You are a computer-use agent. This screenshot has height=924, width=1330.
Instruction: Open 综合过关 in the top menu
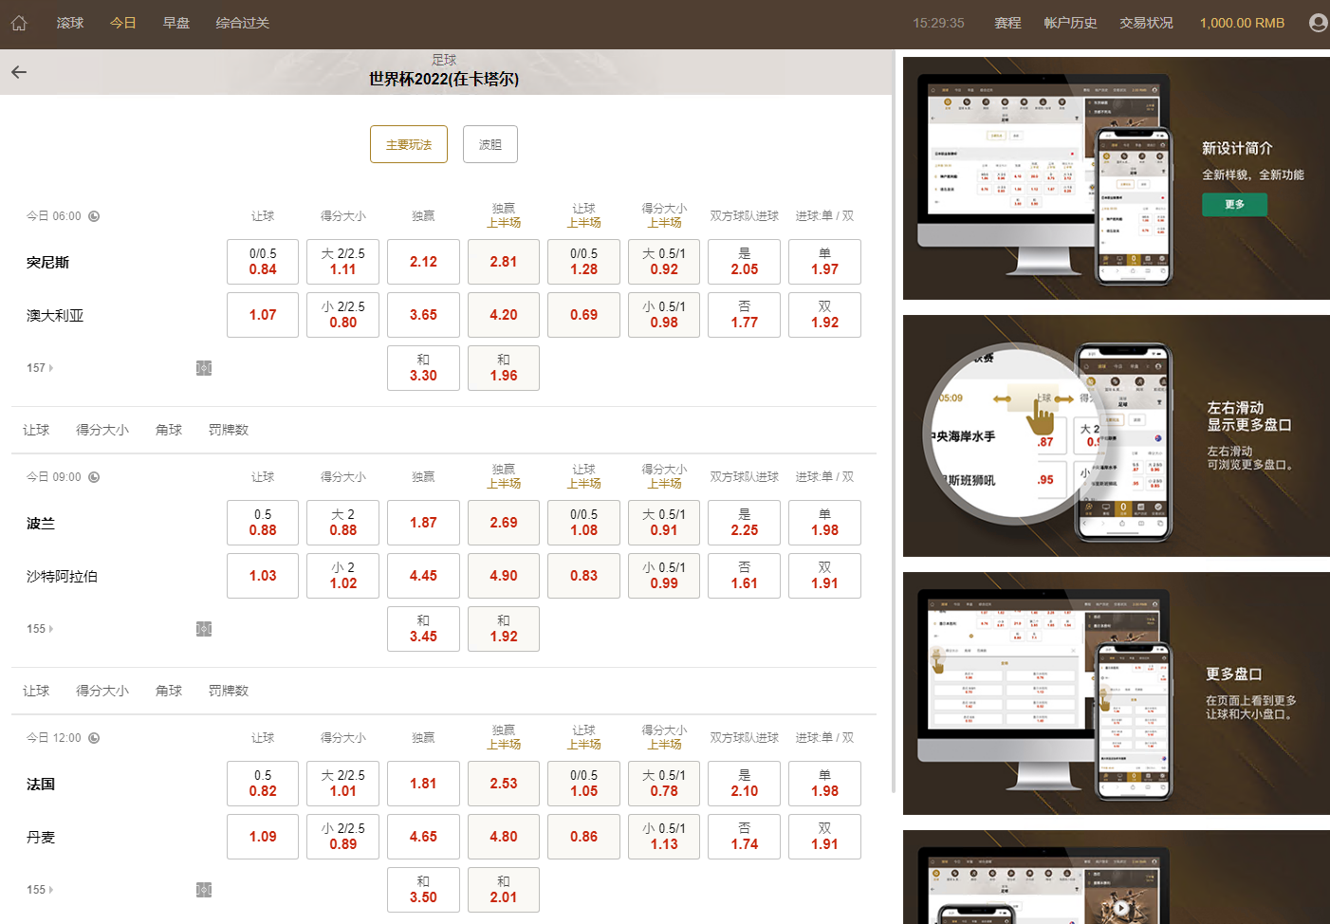(x=242, y=23)
